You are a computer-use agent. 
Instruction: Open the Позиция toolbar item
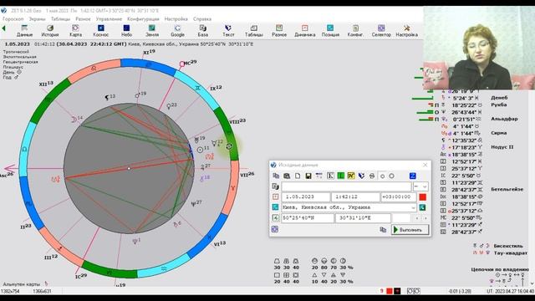(x=330, y=30)
